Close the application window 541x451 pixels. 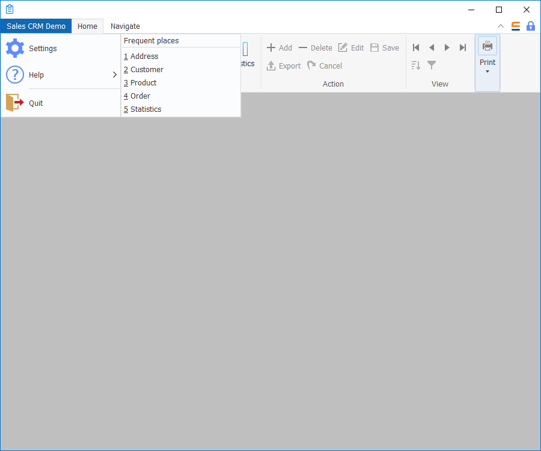(x=526, y=10)
